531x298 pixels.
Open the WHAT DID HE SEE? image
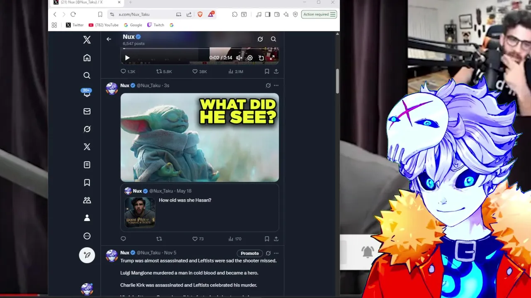click(200, 137)
